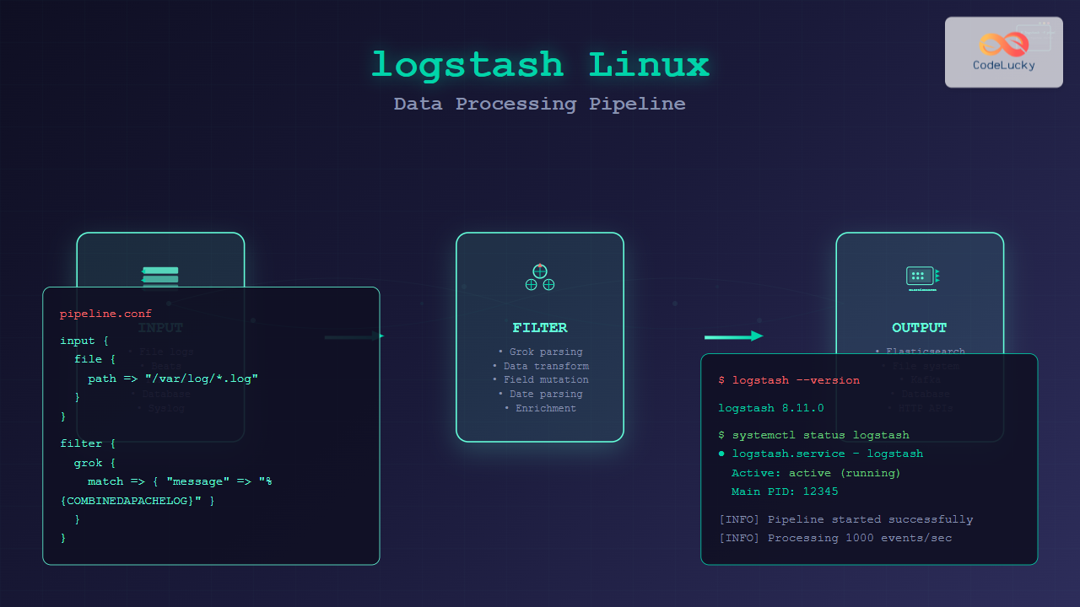Choose Field mutation in the filter list
Screen dimensions: 1080x607
click(x=540, y=379)
